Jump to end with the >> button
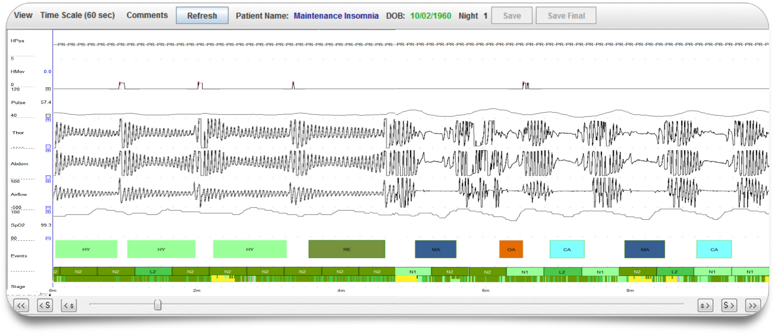The height and width of the screenshot is (334, 774). 752,305
